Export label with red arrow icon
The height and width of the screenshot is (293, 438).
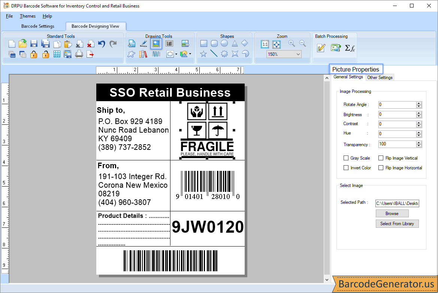[90, 54]
